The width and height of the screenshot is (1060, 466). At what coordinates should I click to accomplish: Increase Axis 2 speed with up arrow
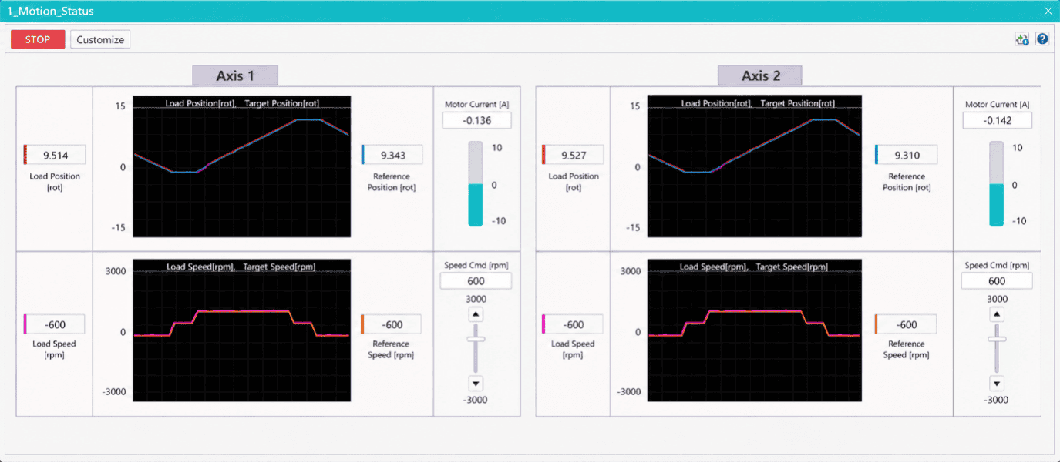pos(997,314)
